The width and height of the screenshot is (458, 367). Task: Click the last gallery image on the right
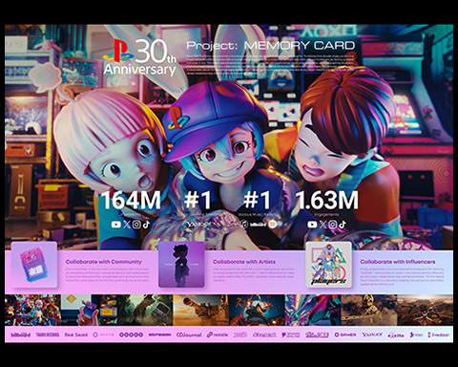click(426, 310)
